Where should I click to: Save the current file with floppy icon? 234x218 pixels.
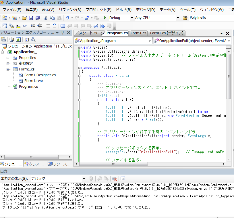[x=31, y=18]
